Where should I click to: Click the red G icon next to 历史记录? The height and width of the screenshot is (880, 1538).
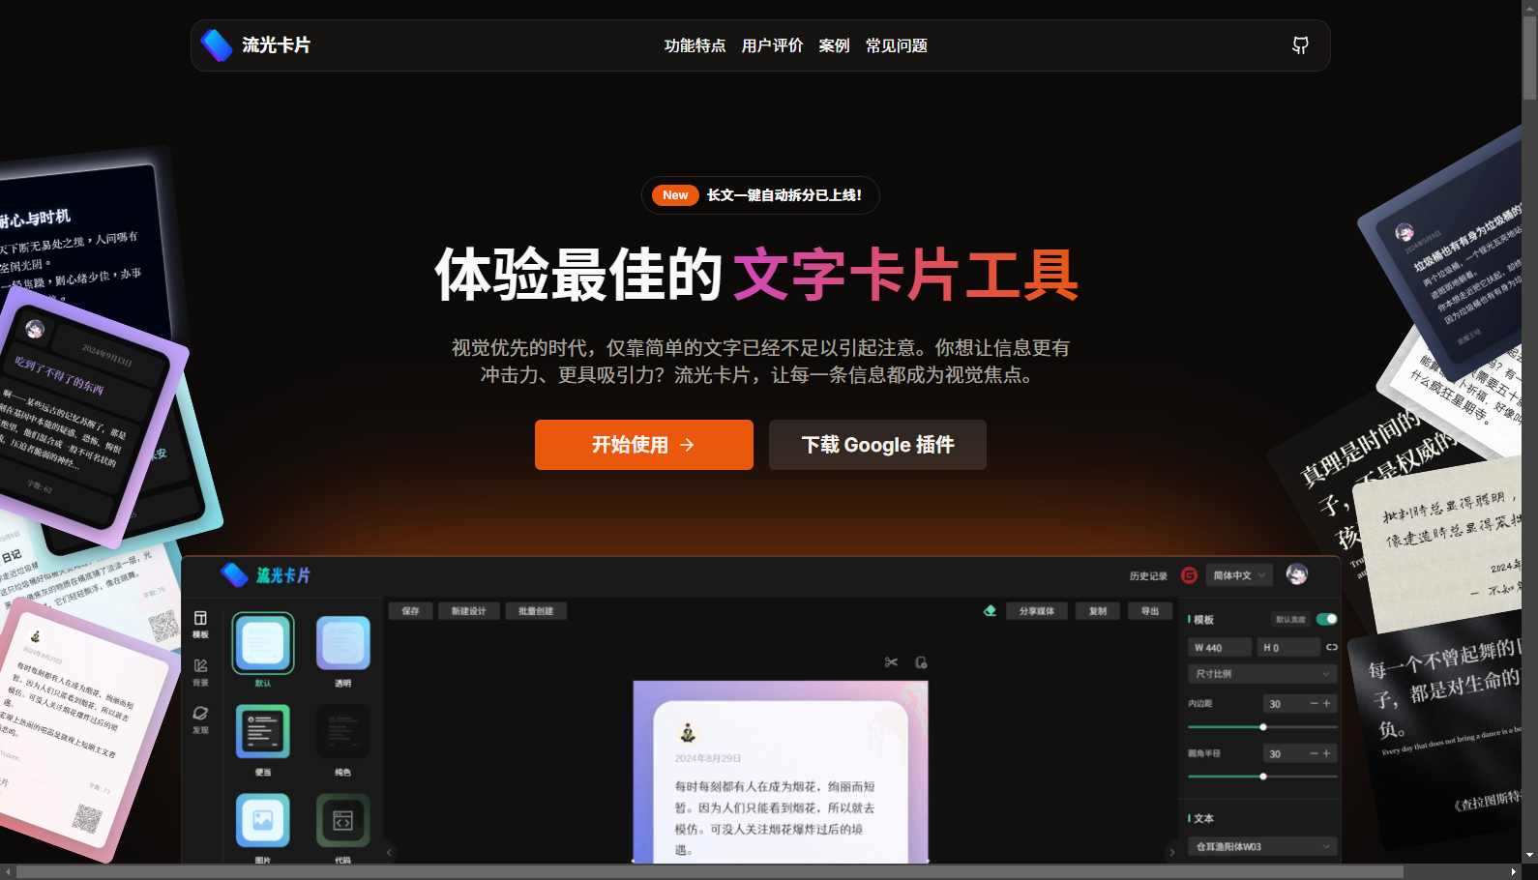click(x=1189, y=575)
